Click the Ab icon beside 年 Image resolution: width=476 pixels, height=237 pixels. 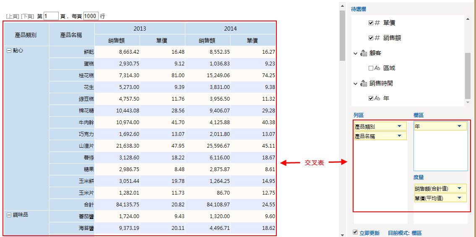pyautogui.click(x=377, y=98)
